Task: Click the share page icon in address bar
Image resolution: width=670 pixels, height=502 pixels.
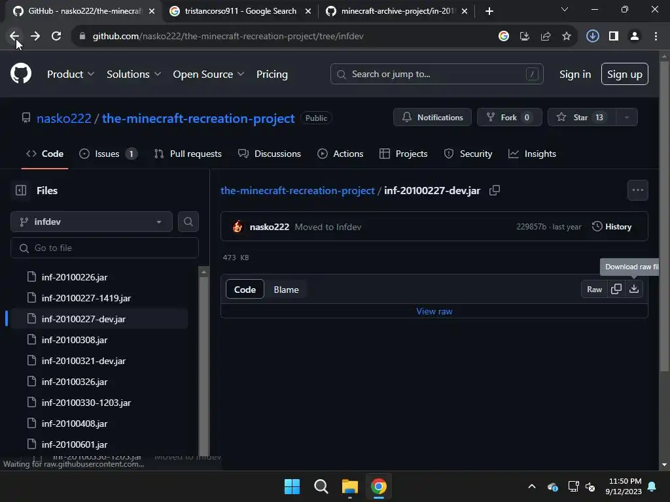Action: (x=545, y=37)
